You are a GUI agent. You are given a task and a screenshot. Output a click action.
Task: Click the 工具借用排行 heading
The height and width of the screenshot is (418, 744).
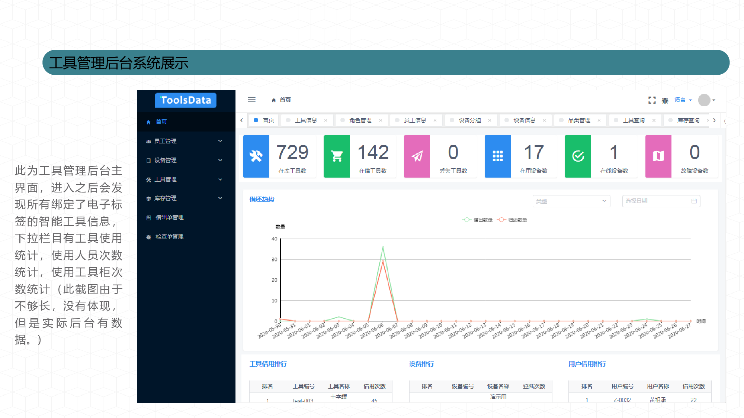click(268, 364)
